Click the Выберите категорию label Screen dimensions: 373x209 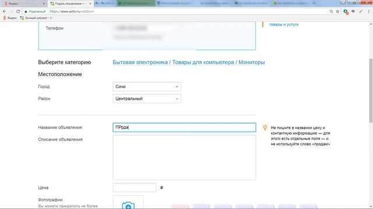[x=65, y=62]
